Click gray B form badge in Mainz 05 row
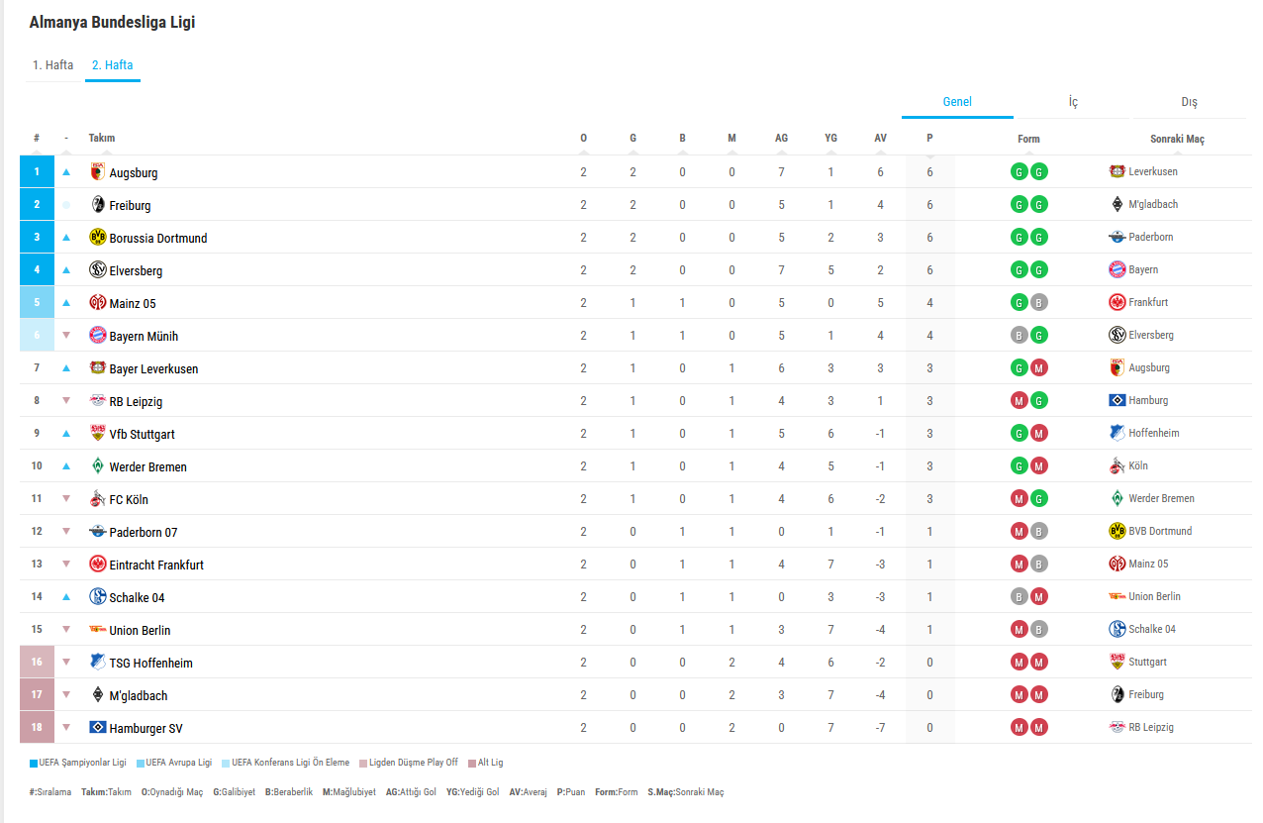 click(1038, 302)
